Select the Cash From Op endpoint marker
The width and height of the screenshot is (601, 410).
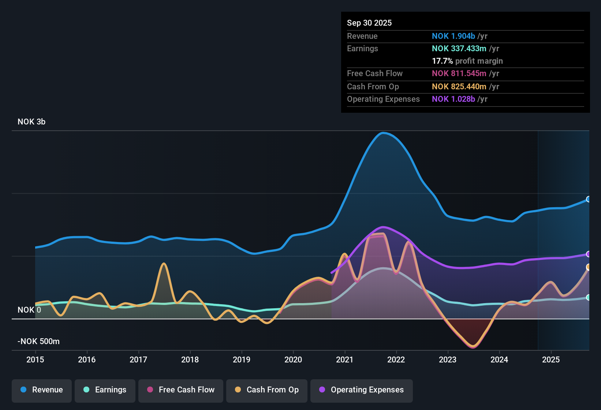[x=589, y=267]
